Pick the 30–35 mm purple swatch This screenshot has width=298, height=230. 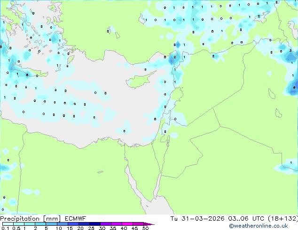pyautogui.click(x=105, y=224)
